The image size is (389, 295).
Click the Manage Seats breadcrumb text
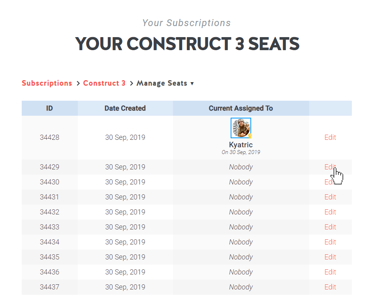tap(162, 83)
